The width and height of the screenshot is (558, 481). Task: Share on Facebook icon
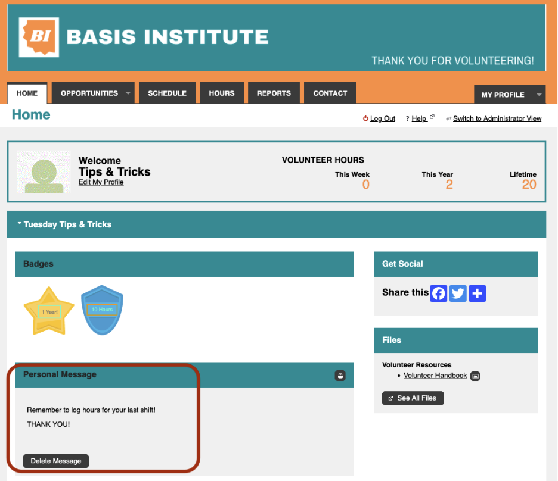click(x=439, y=293)
